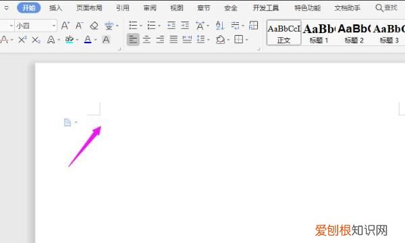The height and width of the screenshot is (243, 405).
Task: Click the sort A-Z icon
Action: pyautogui.click(x=220, y=26)
